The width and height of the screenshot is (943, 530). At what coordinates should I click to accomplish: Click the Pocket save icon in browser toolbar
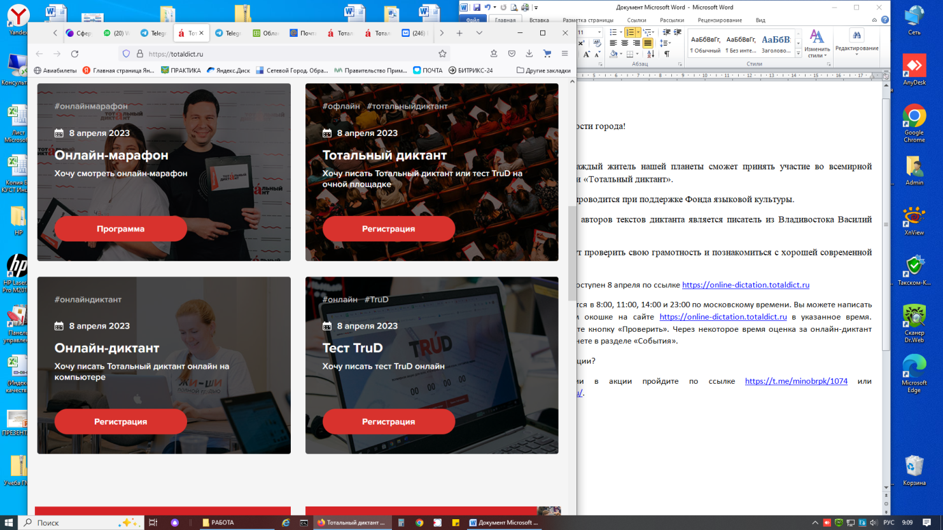(512, 54)
